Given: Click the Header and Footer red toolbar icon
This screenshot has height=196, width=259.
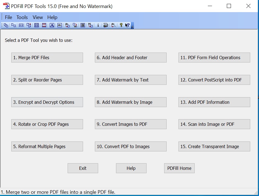Looking at the screenshot, I should click(x=44, y=25).
